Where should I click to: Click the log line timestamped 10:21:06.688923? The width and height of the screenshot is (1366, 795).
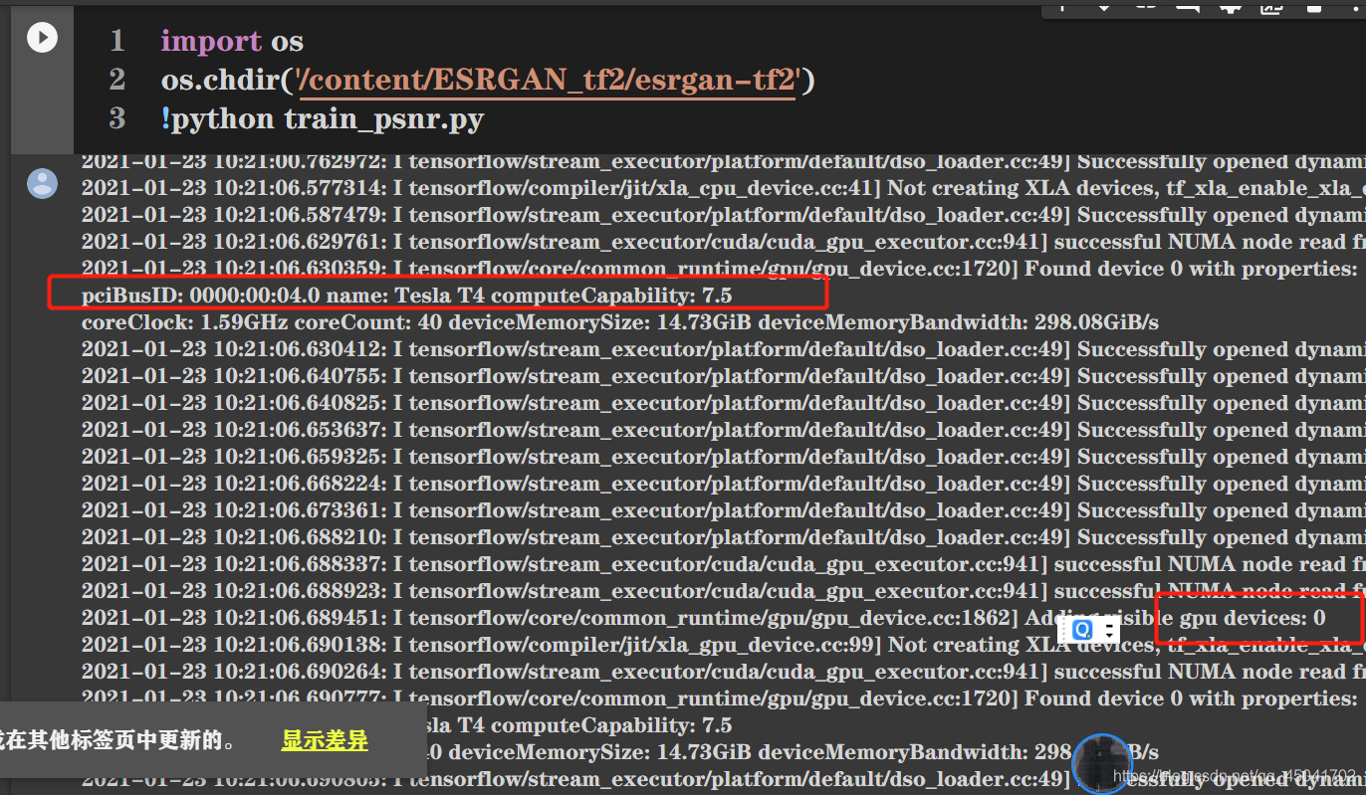pyautogui.click(x=724, y=591)
